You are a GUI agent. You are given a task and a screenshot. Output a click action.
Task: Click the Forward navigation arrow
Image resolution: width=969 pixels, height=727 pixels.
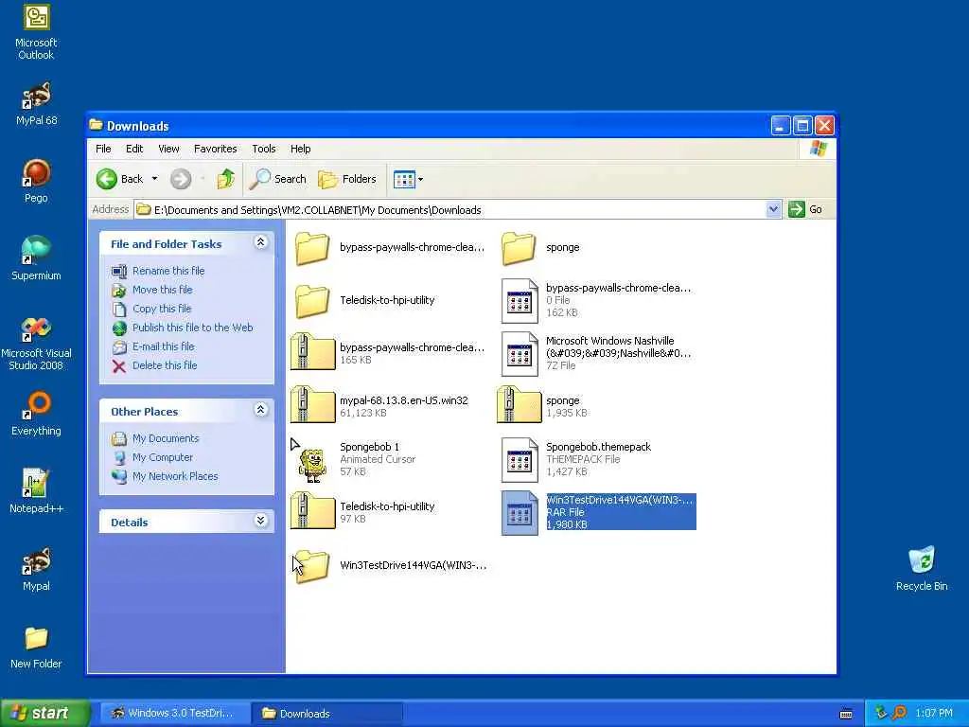181,179
